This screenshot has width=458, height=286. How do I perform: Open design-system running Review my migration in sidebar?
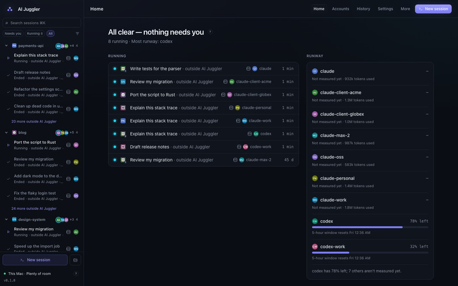click(x=42, y=232)
